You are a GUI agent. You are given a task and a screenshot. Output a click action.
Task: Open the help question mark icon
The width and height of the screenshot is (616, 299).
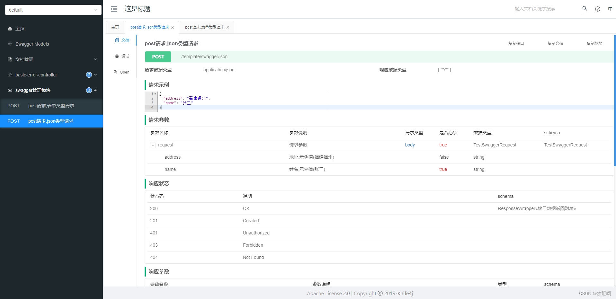pyautogui.click(x=598, y=9)
